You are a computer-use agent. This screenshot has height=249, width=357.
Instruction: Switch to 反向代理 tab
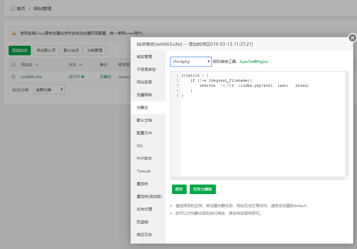(148, 209)
